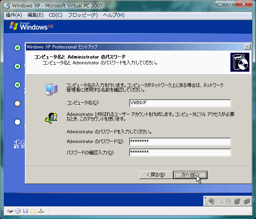Screen dimensions: 256x219
Task: Click the network adapter status icon
Action: [41, 211]
